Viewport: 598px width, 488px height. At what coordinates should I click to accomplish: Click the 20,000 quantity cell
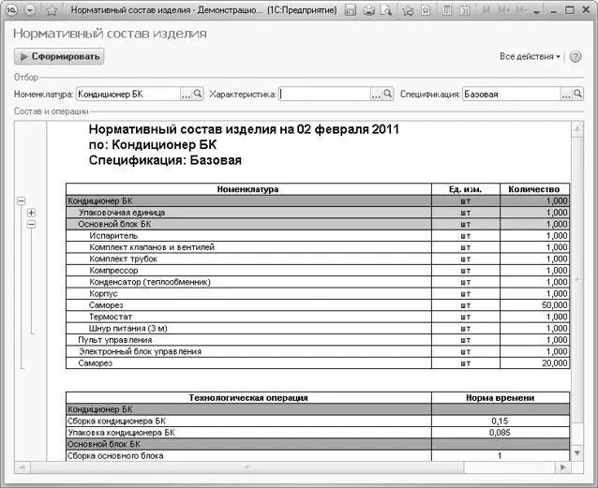534,362
